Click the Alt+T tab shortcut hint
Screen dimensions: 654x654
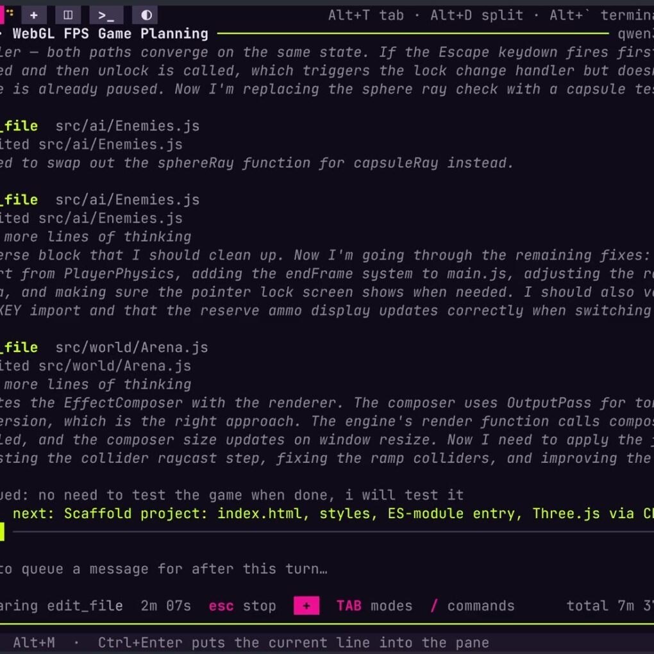click(x=365, y=15)
